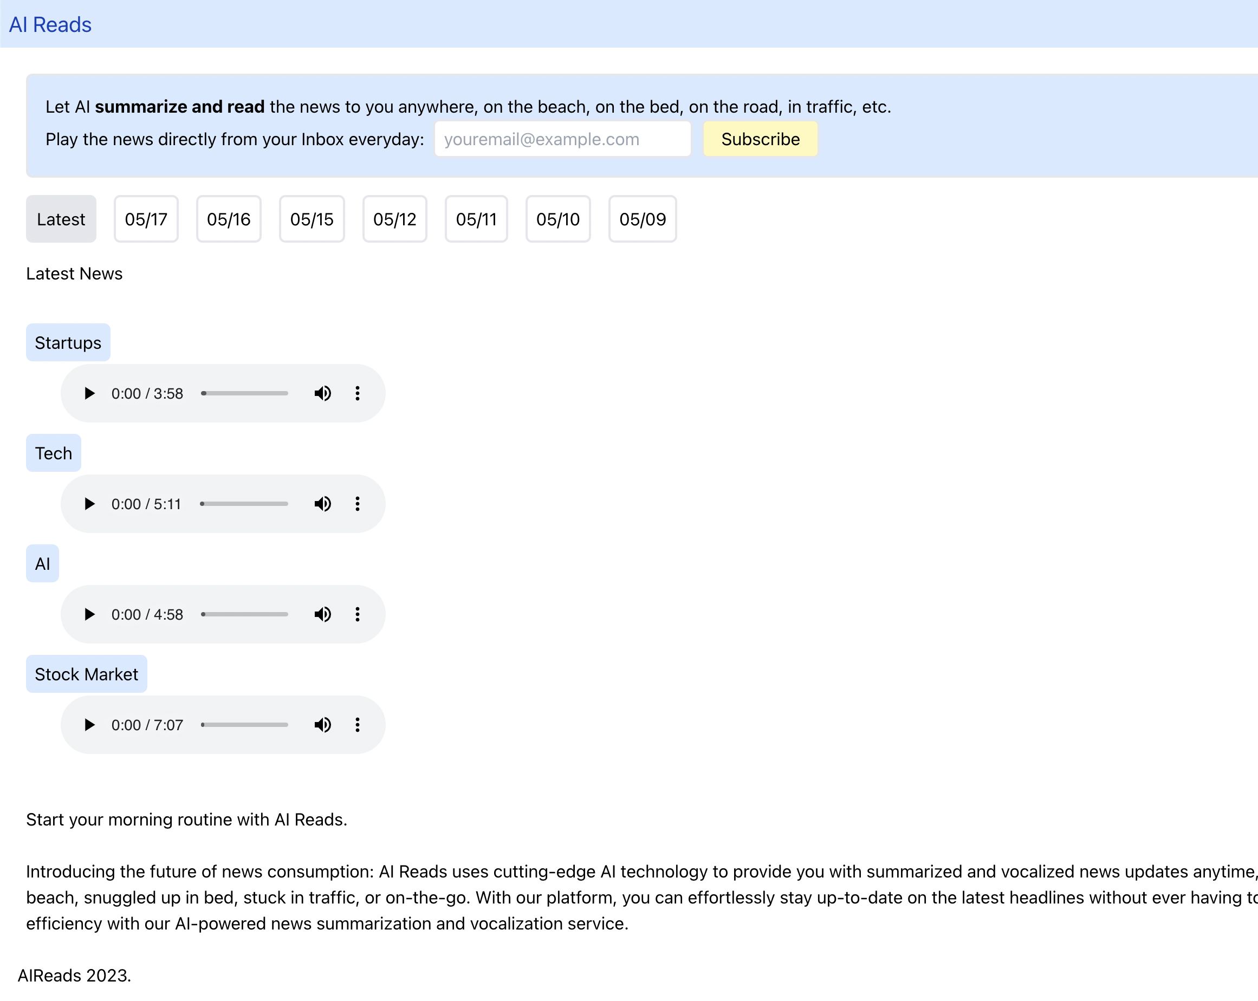Mute the Tech audio player
Screen dimensions: 1258x1001
[x=323, y=504]
